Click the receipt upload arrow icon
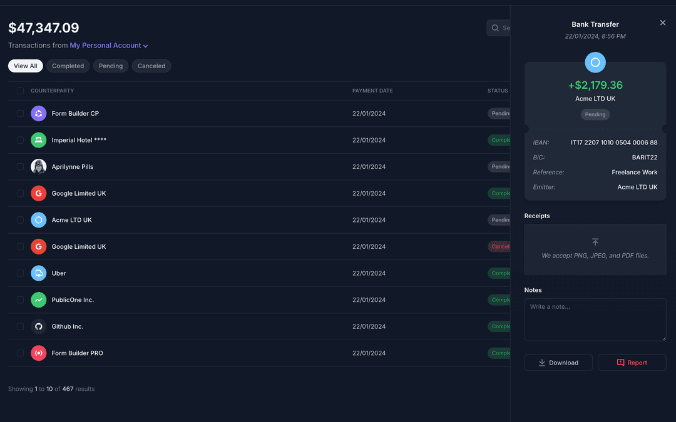Viewport: 676px width, 422px height. (595, 242)
